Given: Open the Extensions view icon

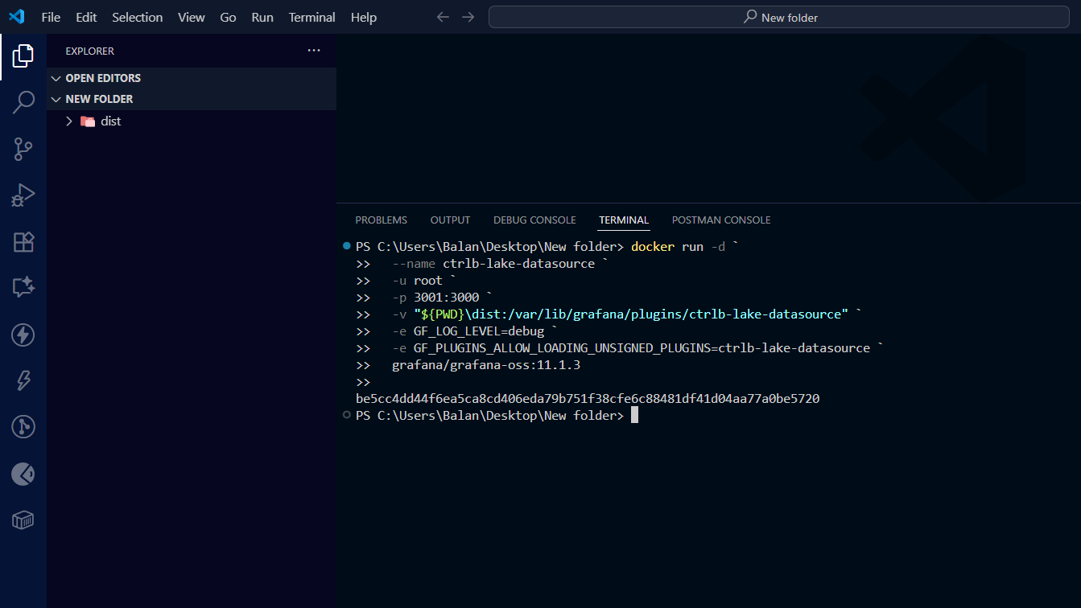Looking at the screenshot, I should 23,242.
